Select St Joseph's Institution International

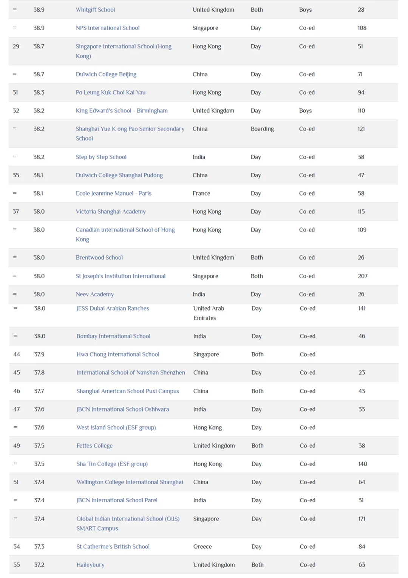[121, 276]
